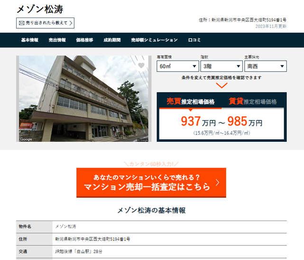Switch to 賃貸推定相場価格 tab
Screen dimensions: 304x260
[x=253, y=102]
